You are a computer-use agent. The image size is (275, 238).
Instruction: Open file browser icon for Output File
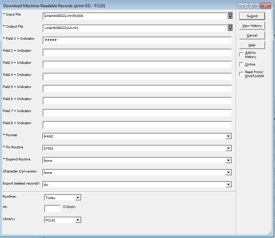(230, 28)
